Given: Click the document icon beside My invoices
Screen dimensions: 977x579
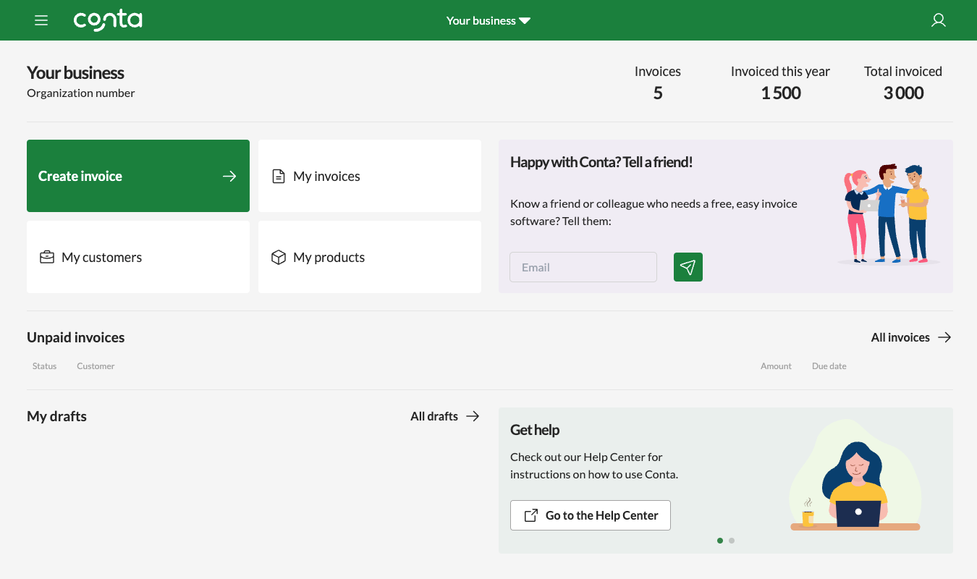Looking at the screenshot, I should 279,176.
